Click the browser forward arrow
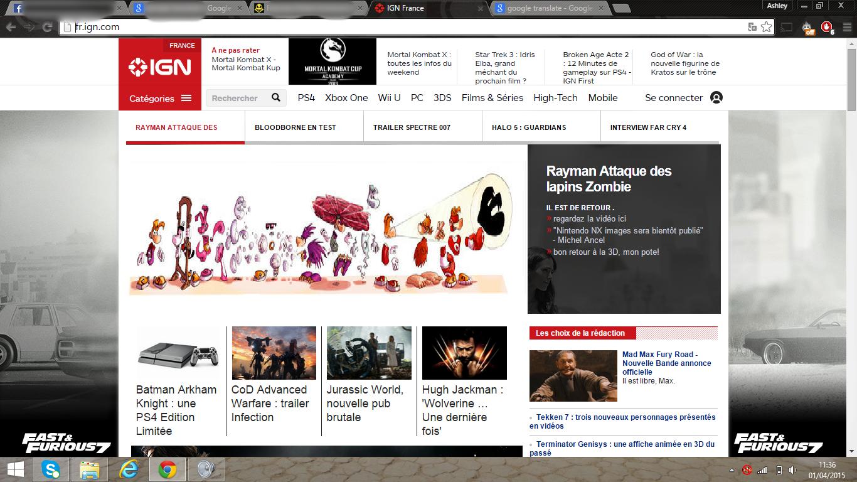 (x=29, y=27)
